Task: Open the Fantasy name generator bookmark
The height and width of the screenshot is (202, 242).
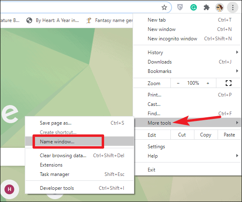Action: 109,20
